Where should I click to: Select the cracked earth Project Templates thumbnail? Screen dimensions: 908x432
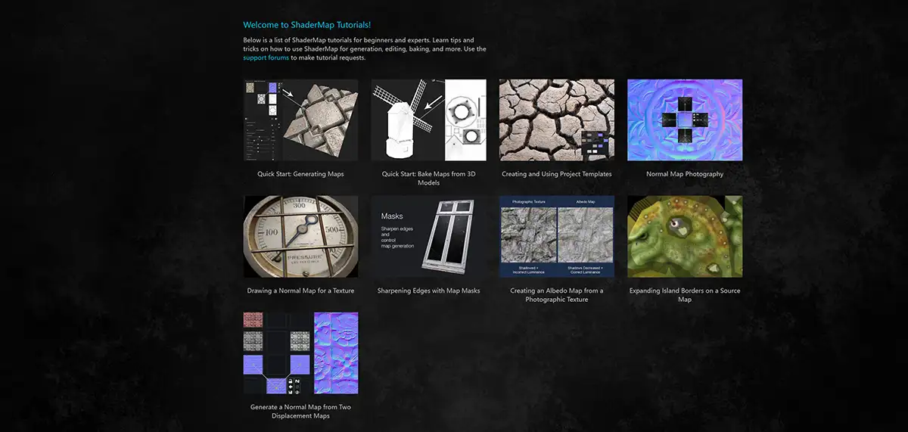556,120
